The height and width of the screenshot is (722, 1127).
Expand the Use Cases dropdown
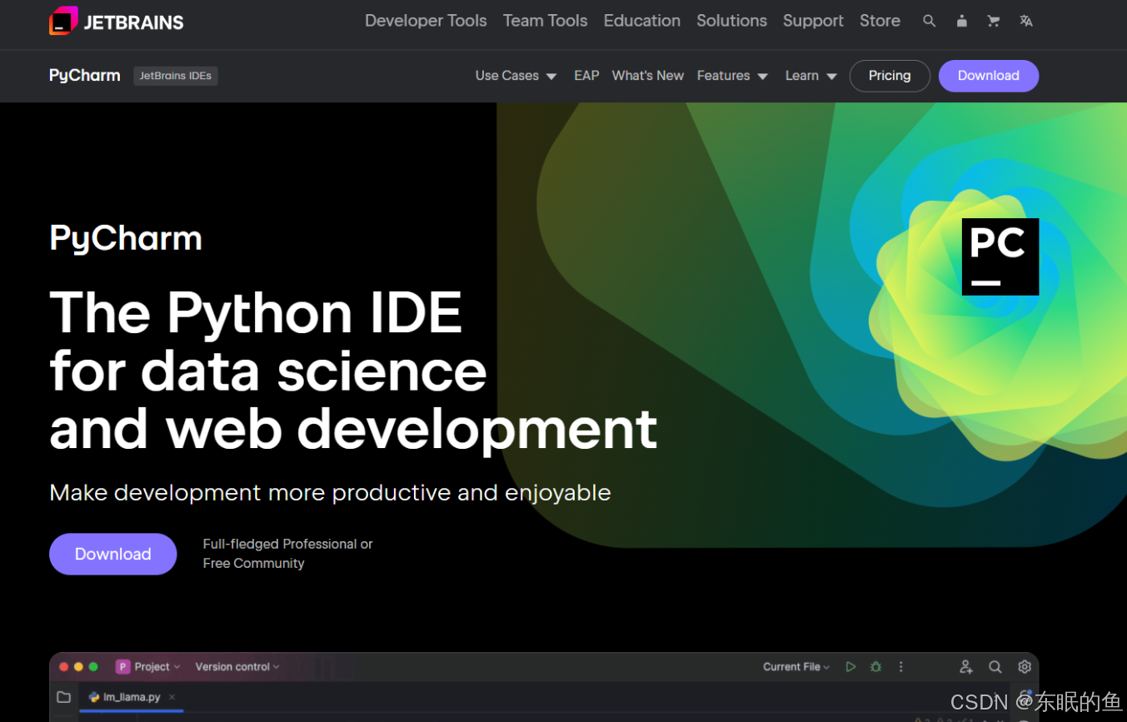[x=516, y=76]
